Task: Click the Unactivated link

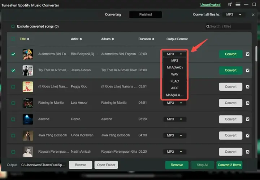Action: click(x=210, y=5)
